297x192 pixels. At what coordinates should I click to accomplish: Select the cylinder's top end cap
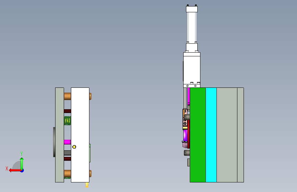pyautogui.click(x=192, y=9)
